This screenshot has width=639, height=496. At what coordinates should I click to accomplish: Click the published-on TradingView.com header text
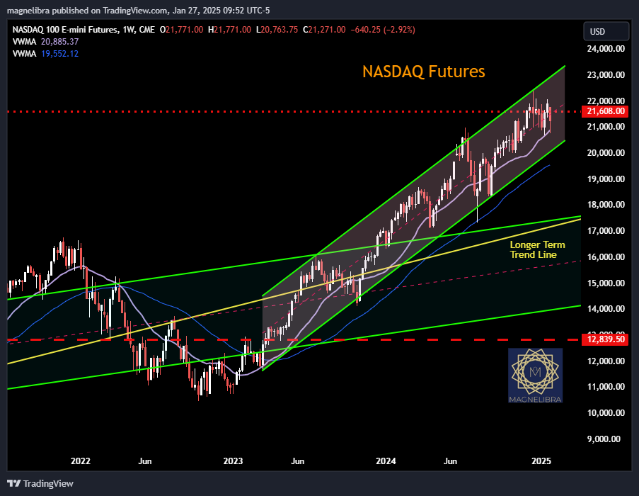139,11
